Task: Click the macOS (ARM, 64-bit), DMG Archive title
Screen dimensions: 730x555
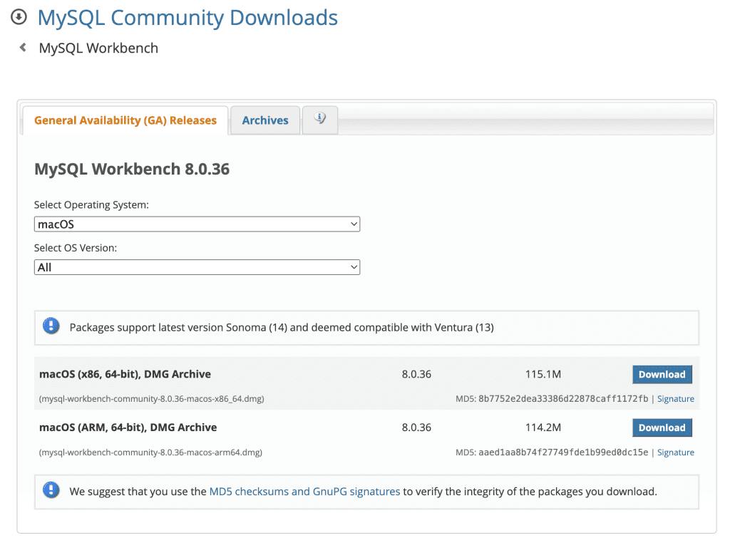Action: point(128,427)
